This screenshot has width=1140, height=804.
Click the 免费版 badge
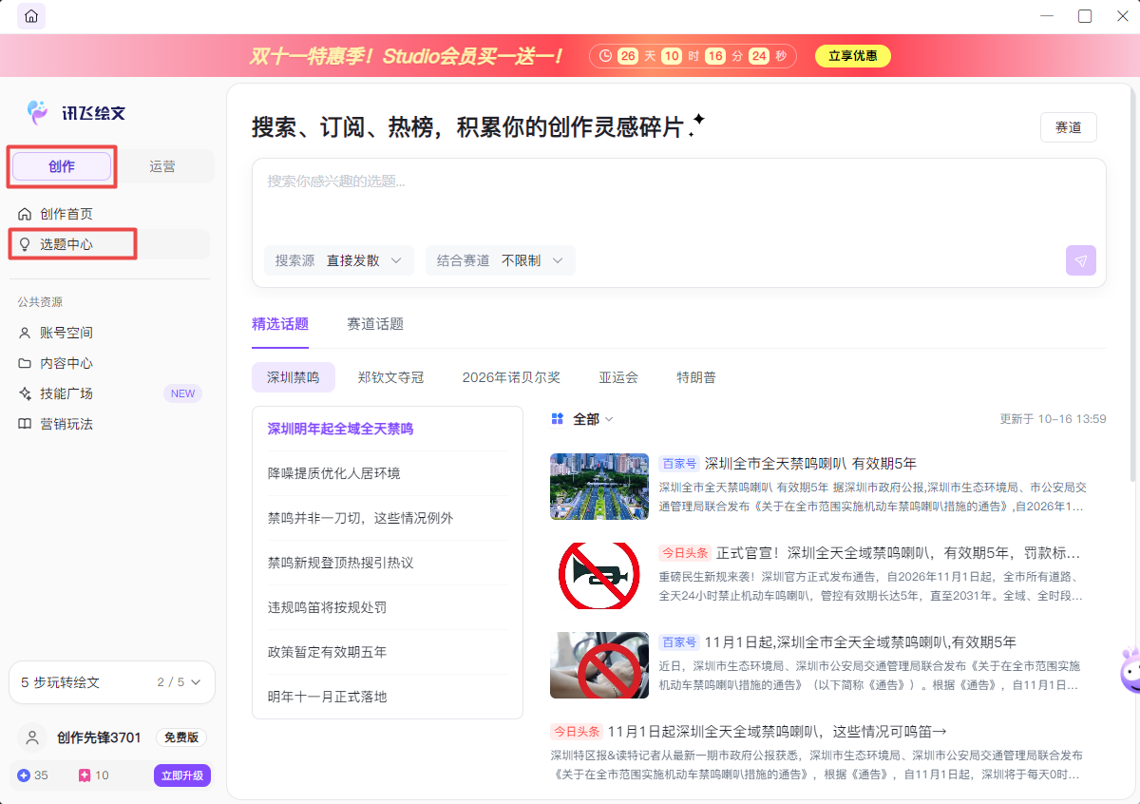tap(181, 737)
